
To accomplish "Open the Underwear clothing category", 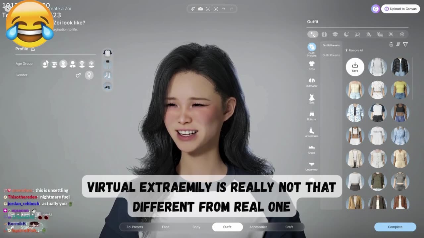I will click(312, 166).
